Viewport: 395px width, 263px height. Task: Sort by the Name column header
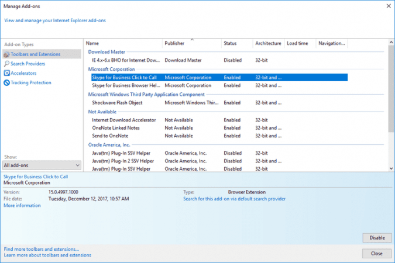(x=123, y=43)
